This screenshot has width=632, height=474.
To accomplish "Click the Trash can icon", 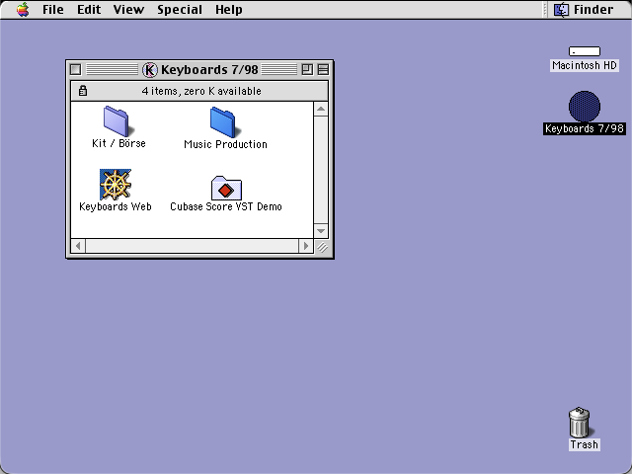I will click(580, 423).
